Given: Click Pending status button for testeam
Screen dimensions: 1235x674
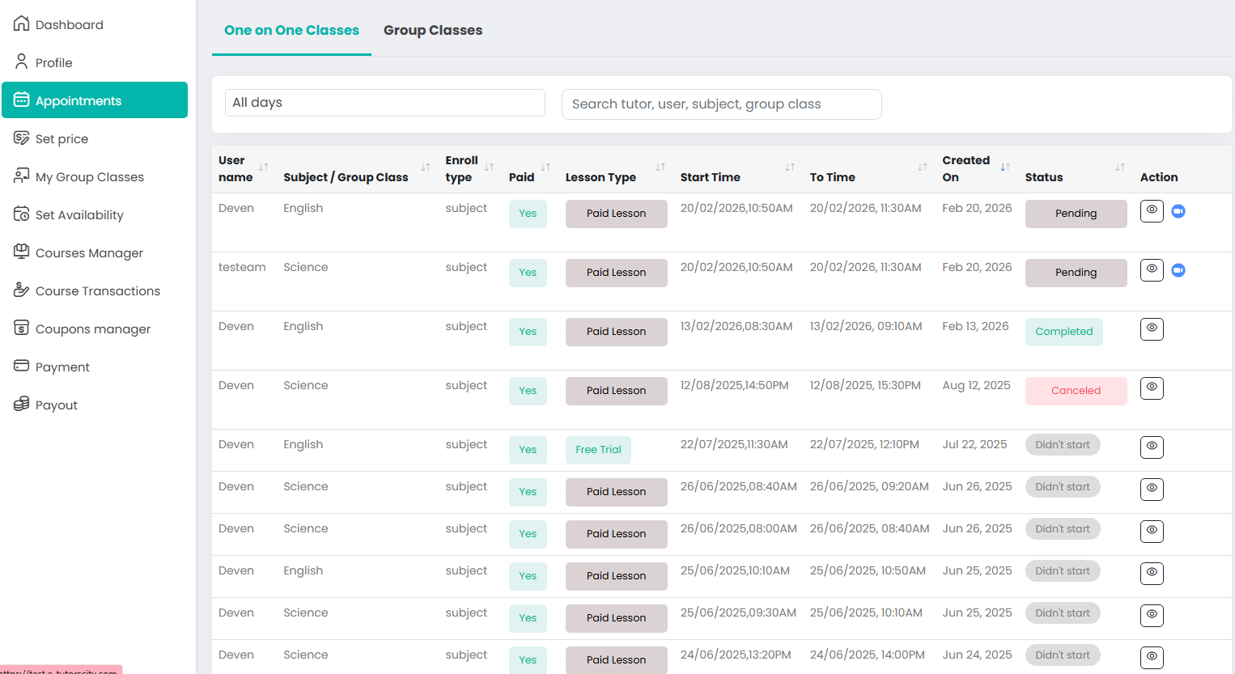Looking at the screenshot, I should point(1076,273).
